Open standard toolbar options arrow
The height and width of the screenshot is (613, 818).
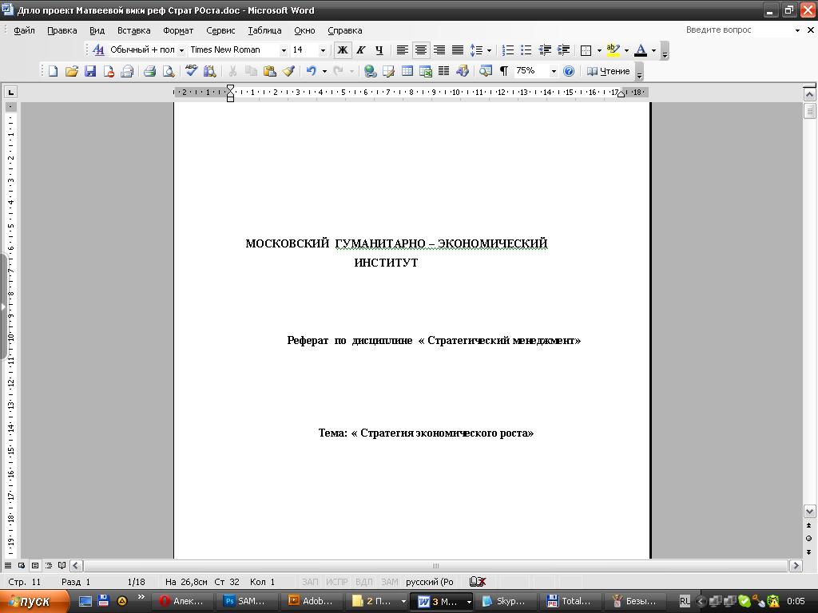click(x=639, y=72)
